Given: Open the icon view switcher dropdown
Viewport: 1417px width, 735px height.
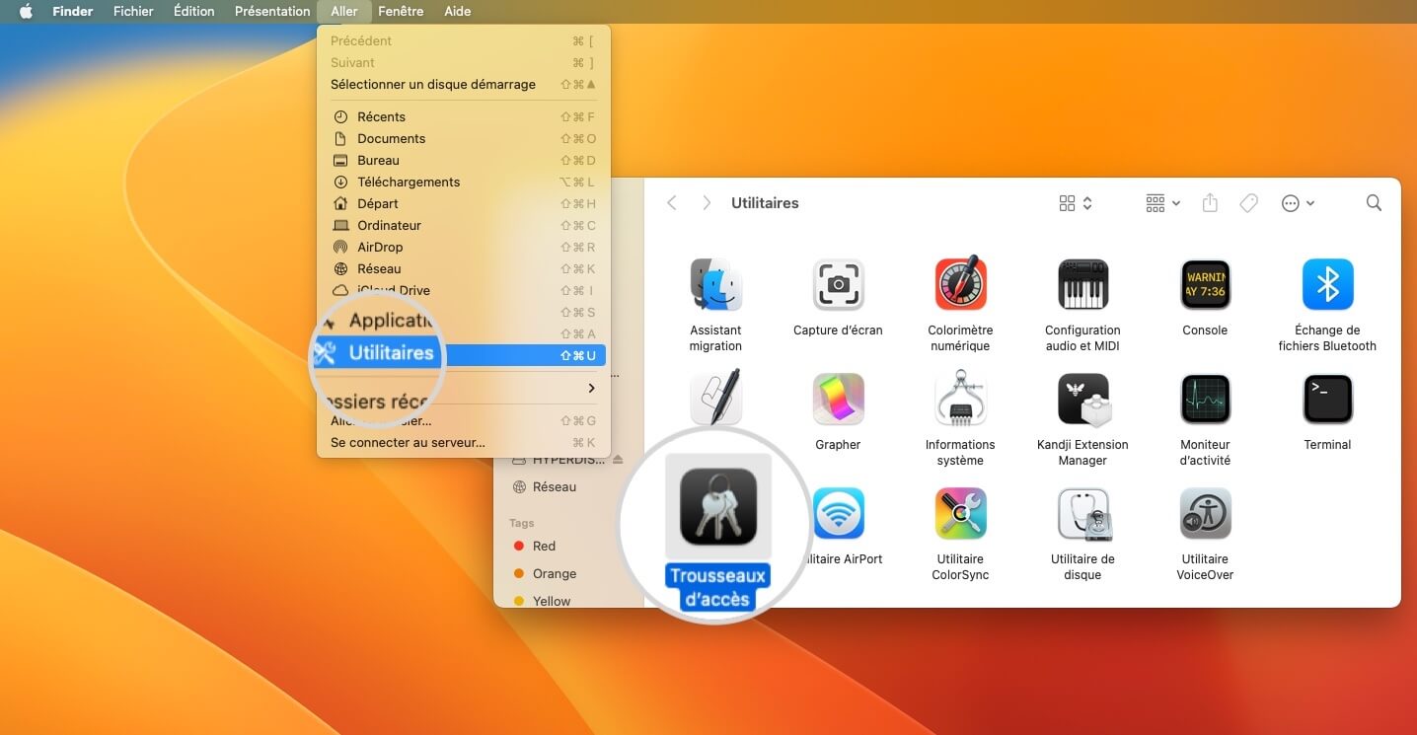Looking at the screenshot, I should point(1076,203).
